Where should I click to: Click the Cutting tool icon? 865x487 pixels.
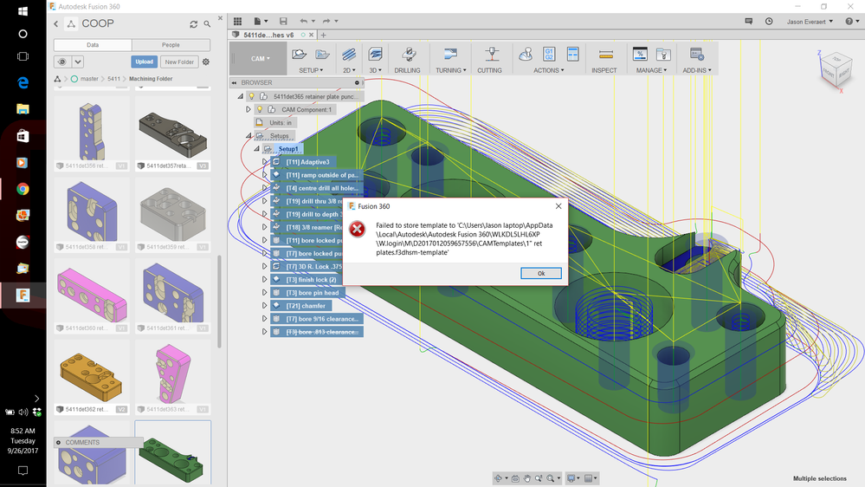point(491,54)
